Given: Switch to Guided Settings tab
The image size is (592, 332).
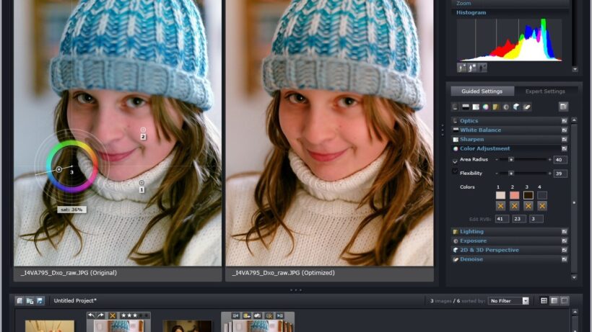Looking at the screenshot, I should pyautogui.click(x=482, y=91).
